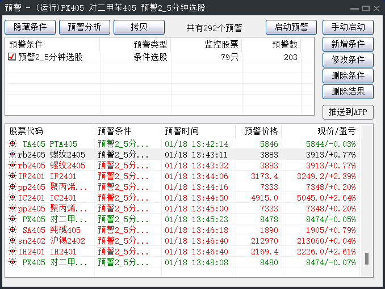Click the 推送到APP button
385x289 pixels.
[x=348, y=112]
